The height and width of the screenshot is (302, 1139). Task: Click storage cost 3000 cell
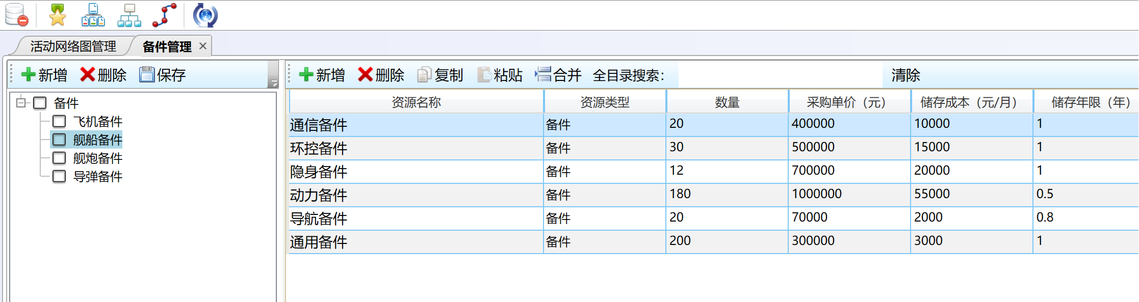point(972,242)
